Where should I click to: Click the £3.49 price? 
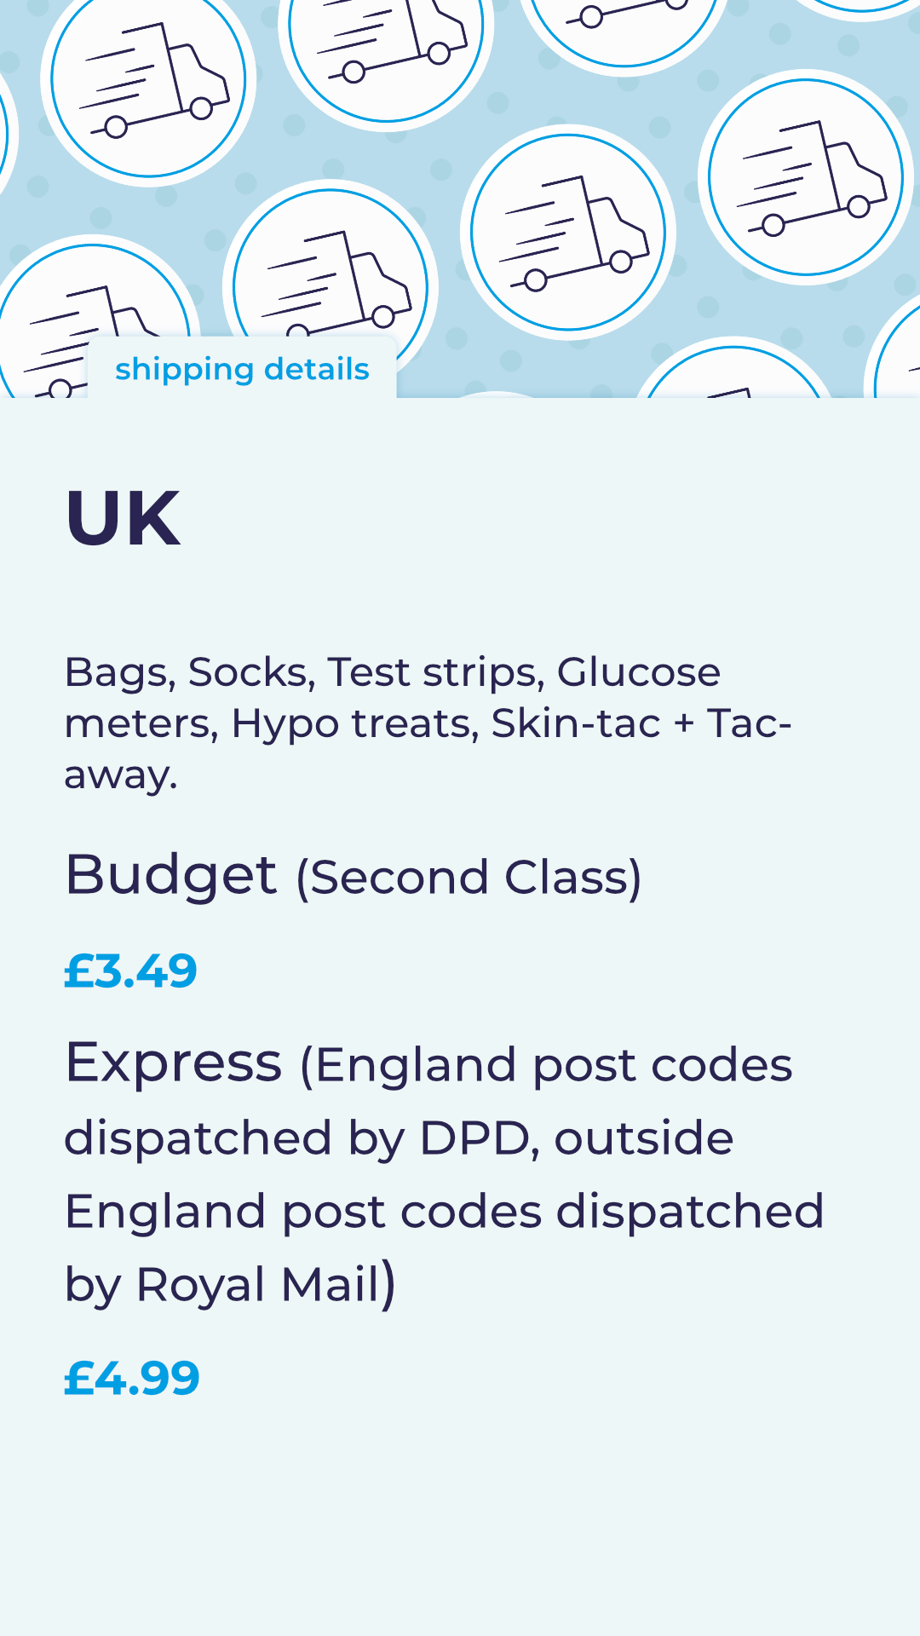pyautogui.click(x=130, y=971)
